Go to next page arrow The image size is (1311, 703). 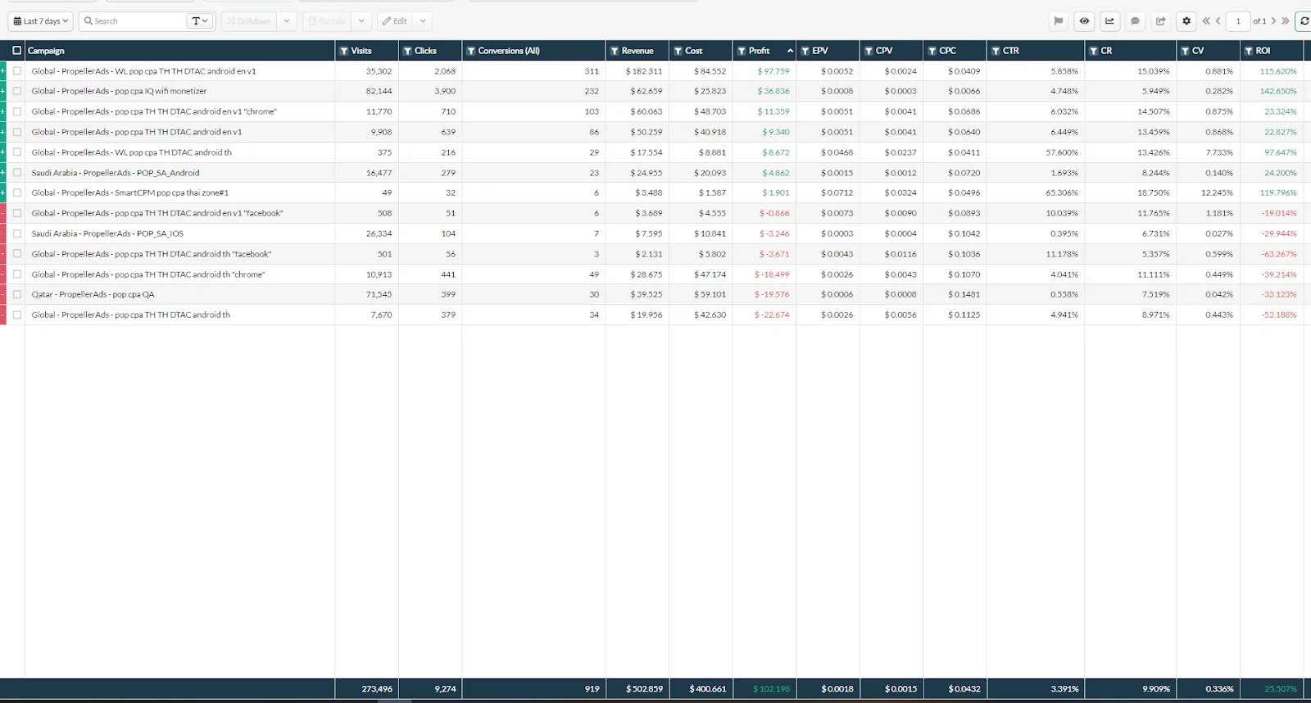pyautogui.click(x=1273, y=21)
